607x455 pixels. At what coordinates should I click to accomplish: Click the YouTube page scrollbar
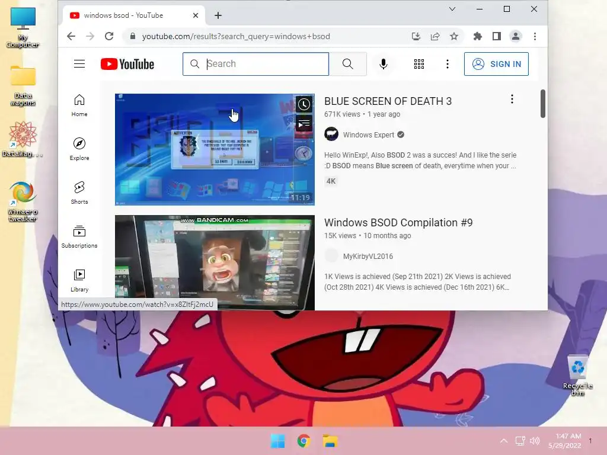(x=543, y=104)
